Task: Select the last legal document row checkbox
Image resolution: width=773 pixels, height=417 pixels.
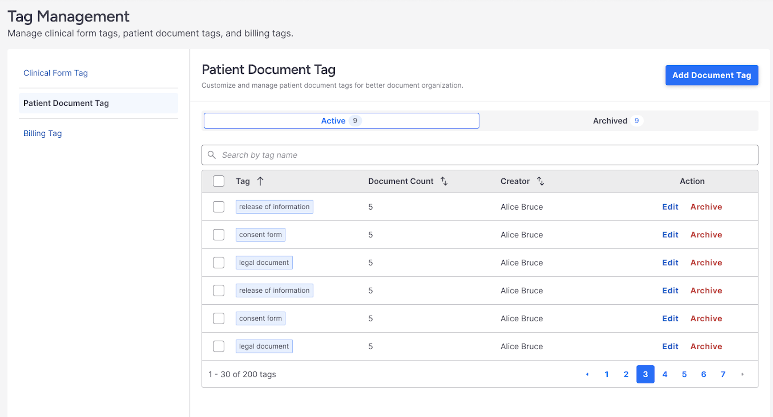Action: point(218,346)
